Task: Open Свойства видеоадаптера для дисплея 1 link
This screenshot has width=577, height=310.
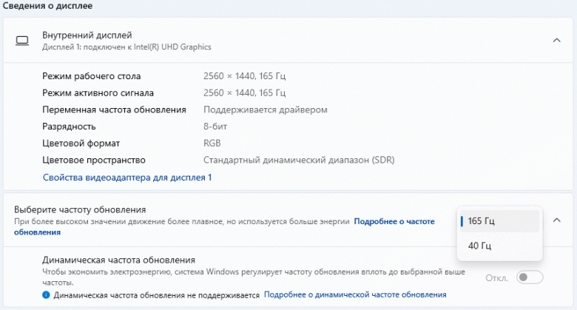Action: pyautogui.click(x=127, y=178)
